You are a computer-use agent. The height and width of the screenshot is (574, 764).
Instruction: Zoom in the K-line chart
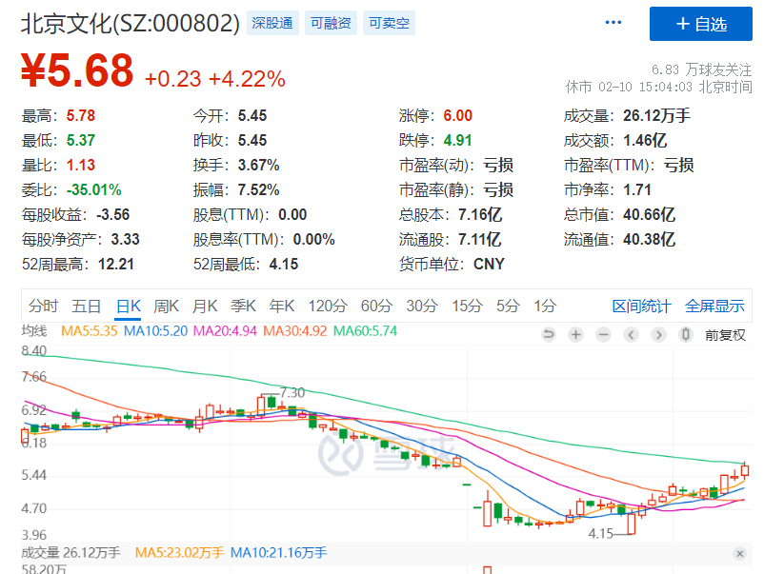click(x=575, y=334)
